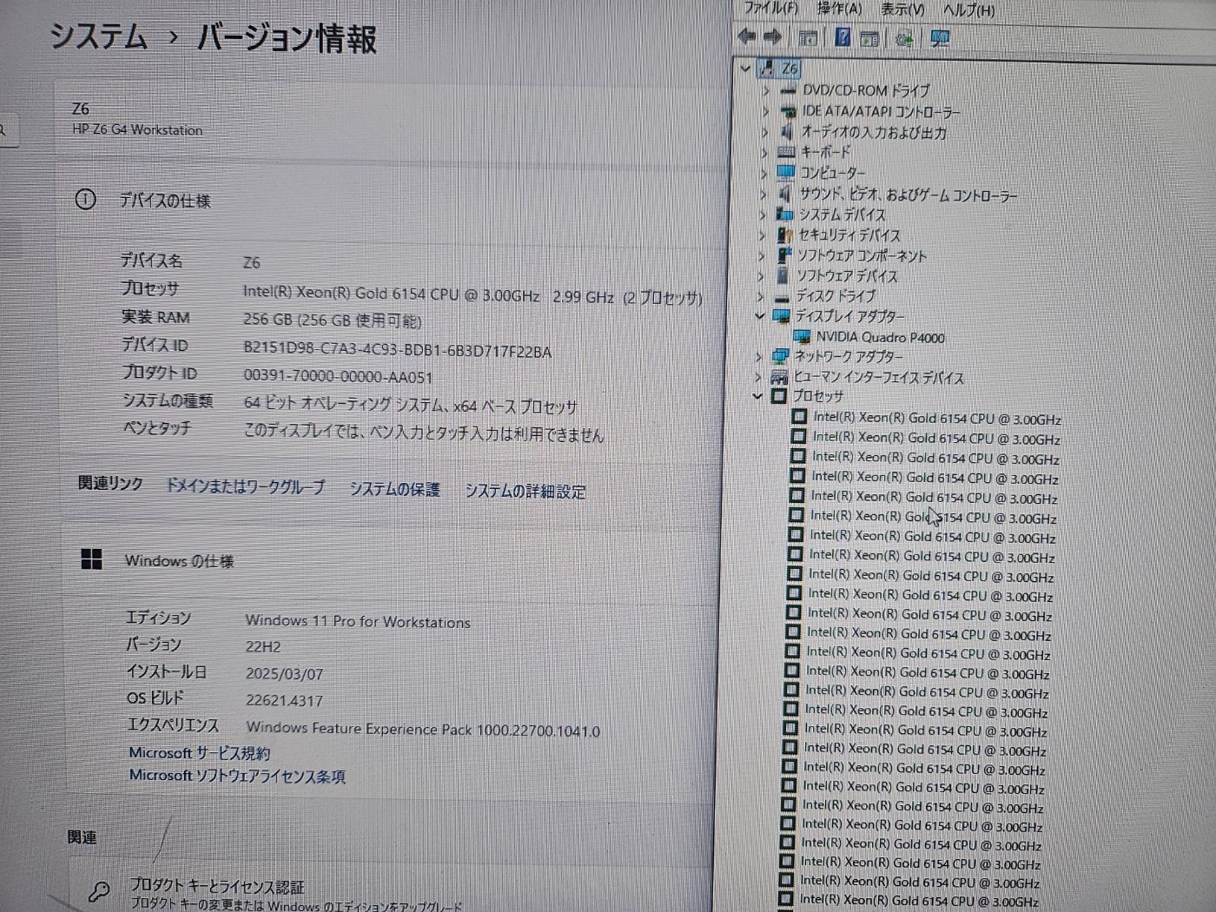Select the ソフトウェア コンポーネント icon

[784, 254]
